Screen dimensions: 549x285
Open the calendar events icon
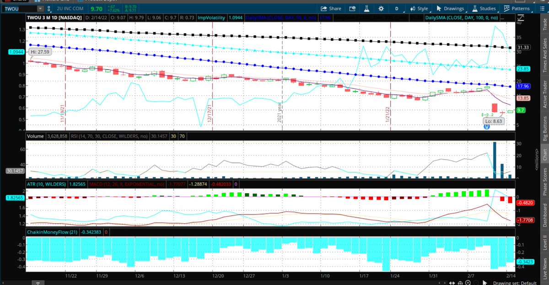352,8
